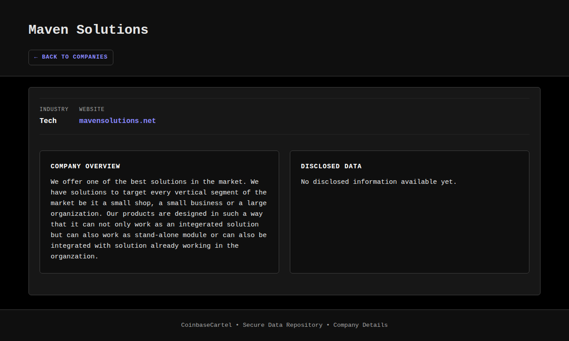Viewport: 569px width, 341px height.
Task: Click the 'No disclosed information available yet' message
Action: 379,182
